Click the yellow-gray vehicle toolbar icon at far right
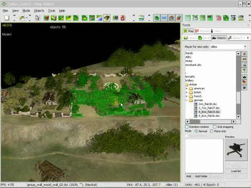Viewport: 251px width, 188px height. (241, 18)
